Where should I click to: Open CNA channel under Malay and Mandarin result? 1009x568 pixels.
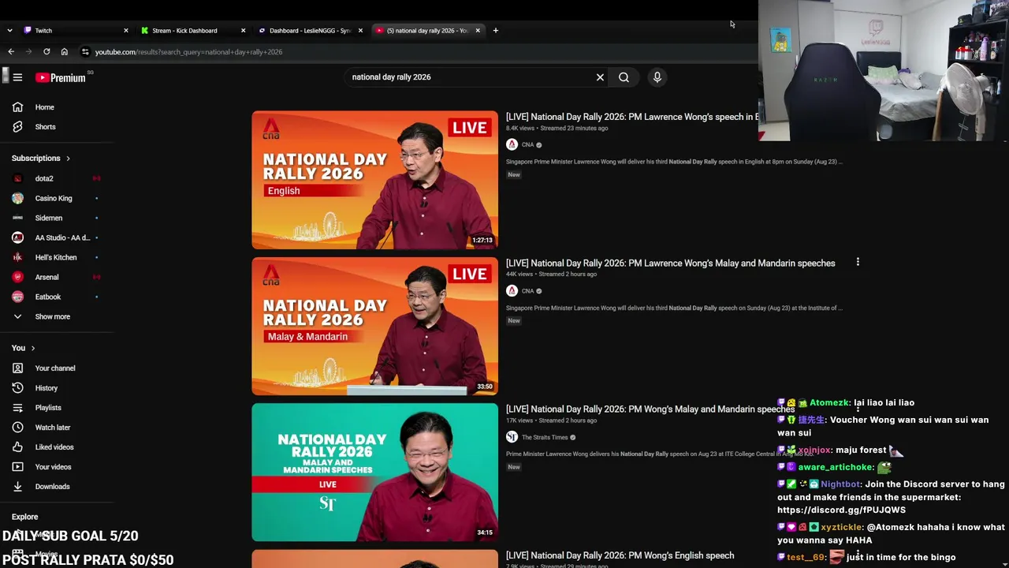point(527,291)
